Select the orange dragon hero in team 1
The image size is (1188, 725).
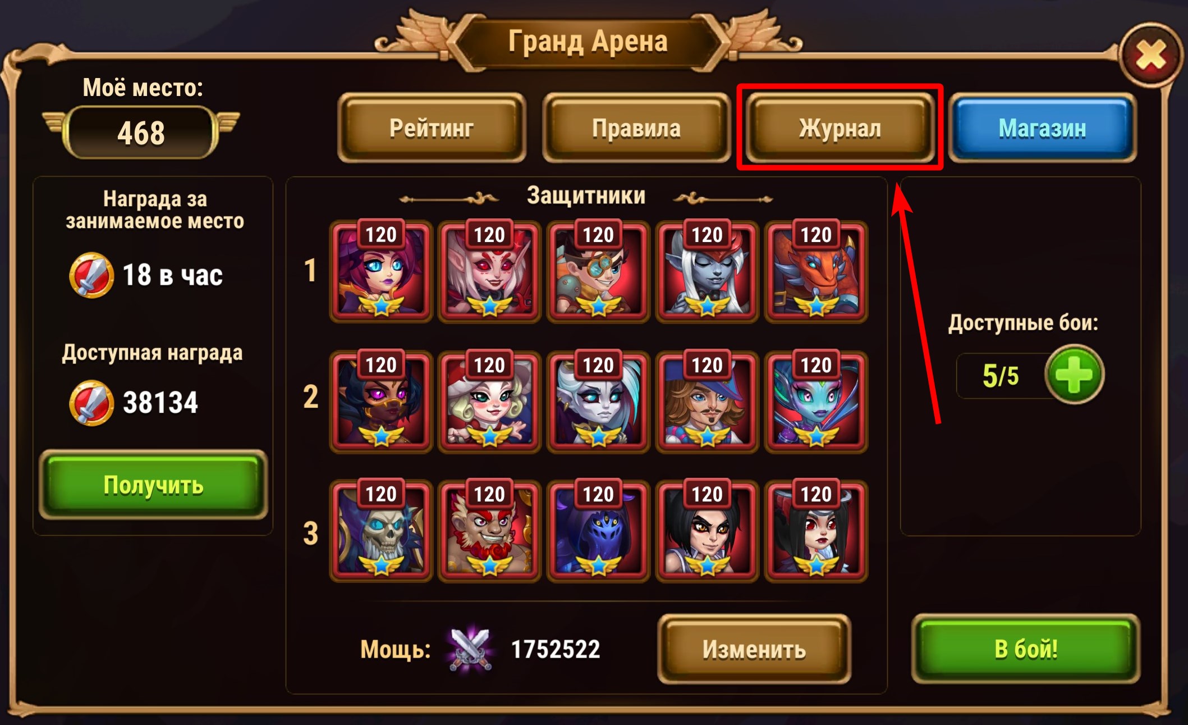click(x=816, y=271)
